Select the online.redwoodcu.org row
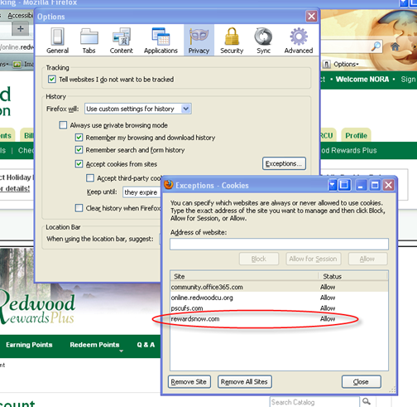 279,298
